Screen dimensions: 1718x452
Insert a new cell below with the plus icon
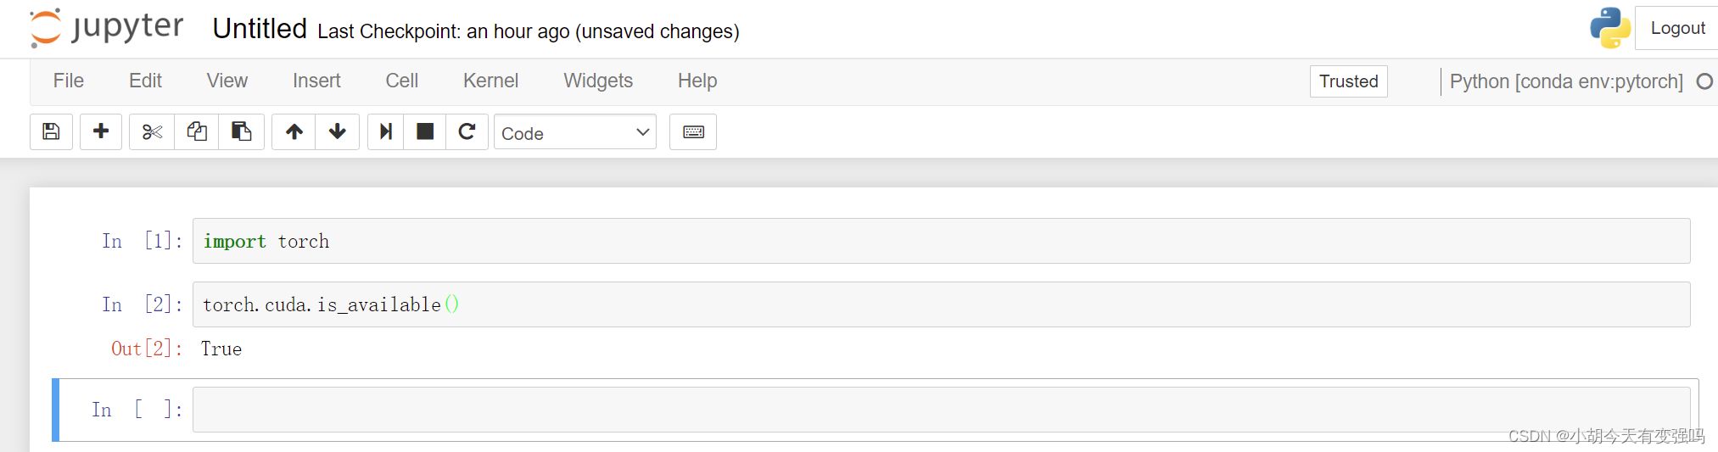(101, 131)
